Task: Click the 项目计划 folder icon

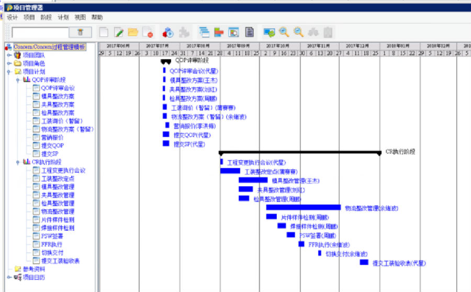Action: [18, 72]
